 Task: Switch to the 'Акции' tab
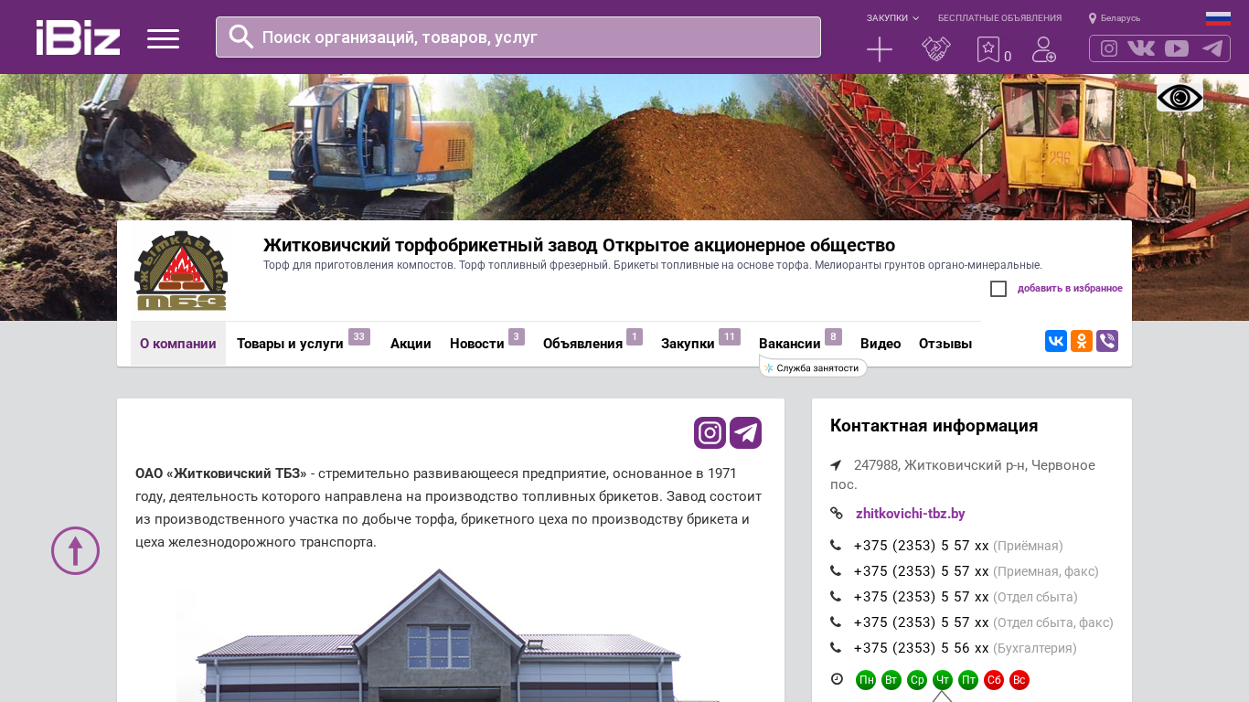coord(411,344)
